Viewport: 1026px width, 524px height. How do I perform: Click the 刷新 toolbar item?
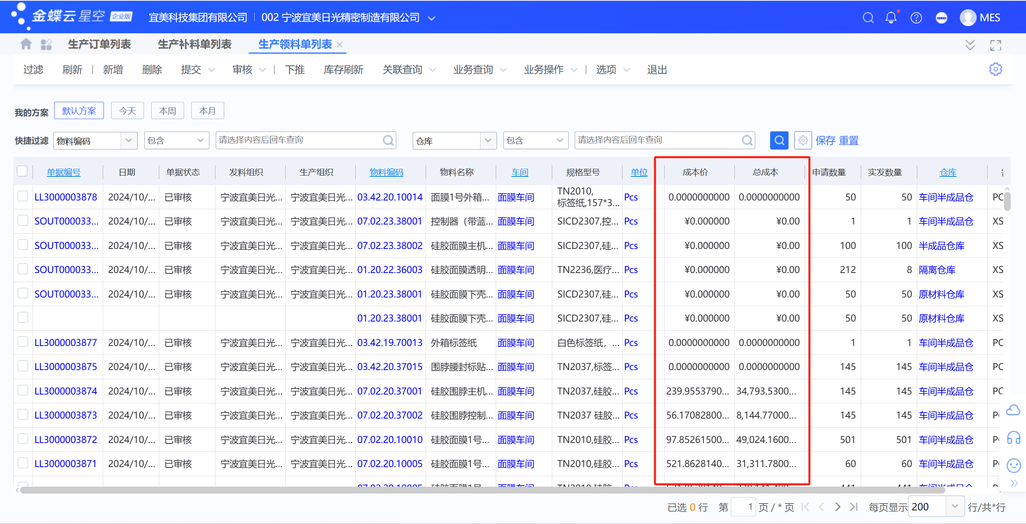tap(72, 70)
